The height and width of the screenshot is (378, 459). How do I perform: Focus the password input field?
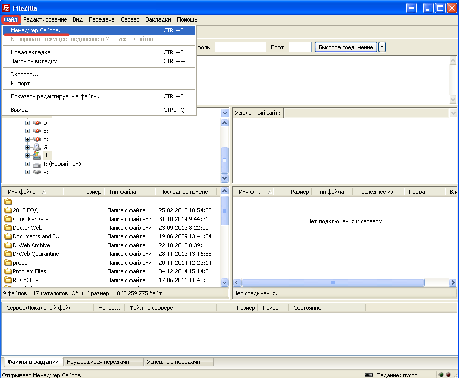pyautogui.click(x=241, y=47)
